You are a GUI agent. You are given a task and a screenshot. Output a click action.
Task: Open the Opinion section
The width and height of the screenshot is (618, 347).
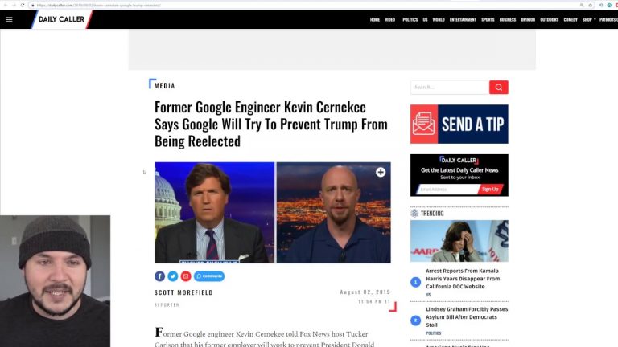pyautogui.click(x=528, y=19)
